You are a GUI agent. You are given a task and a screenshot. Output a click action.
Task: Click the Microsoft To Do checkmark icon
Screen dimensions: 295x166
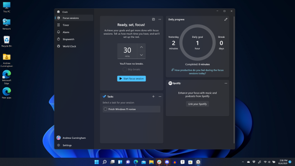click(x=104, y=96)
